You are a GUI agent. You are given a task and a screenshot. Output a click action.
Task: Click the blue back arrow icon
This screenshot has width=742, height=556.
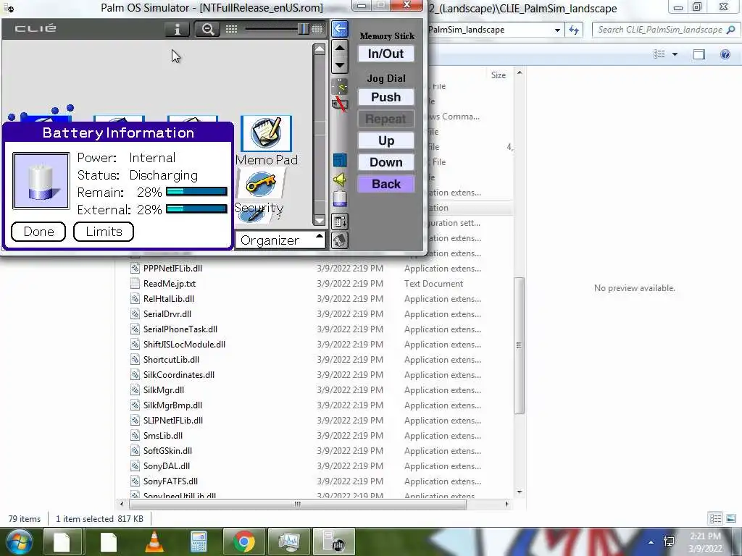coord(339,29)
